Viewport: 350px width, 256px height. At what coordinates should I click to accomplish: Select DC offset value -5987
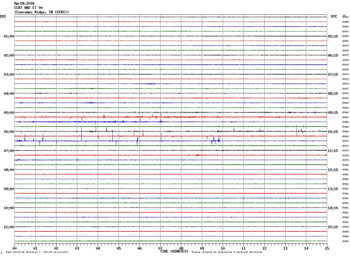345,17
